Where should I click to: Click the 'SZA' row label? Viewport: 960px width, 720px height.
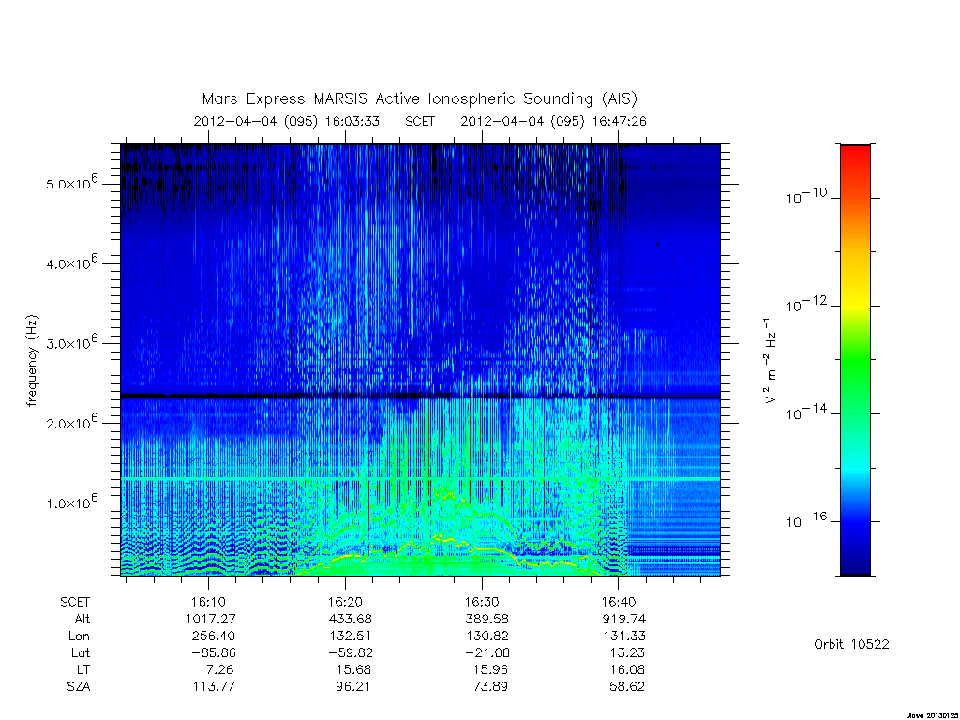click(79, 687)
